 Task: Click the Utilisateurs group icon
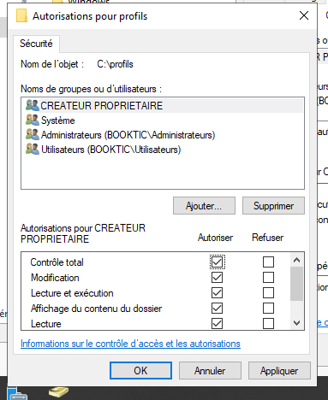pyautogui.click(x=33, y=149)
